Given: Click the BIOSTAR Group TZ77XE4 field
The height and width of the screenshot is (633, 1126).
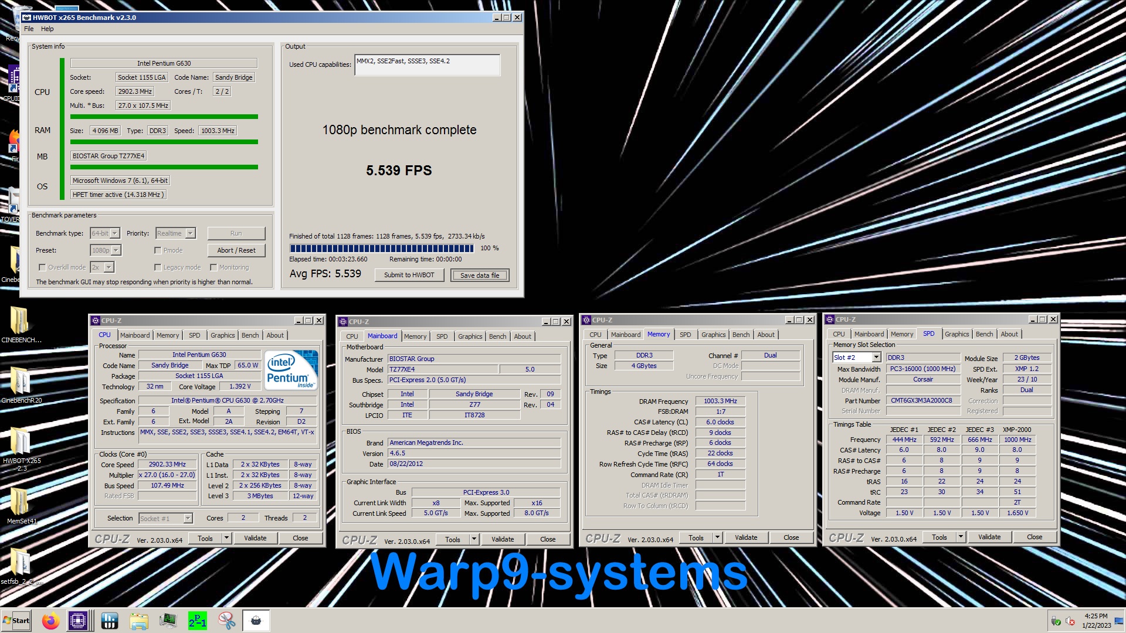Looking at the screenshot, I should 108,156.
